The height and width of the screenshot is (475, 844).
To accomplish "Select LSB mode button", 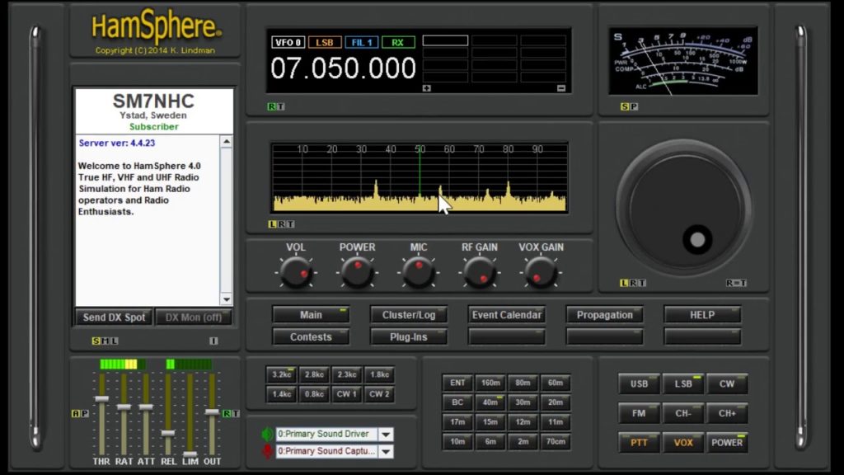I will (683, 384).
